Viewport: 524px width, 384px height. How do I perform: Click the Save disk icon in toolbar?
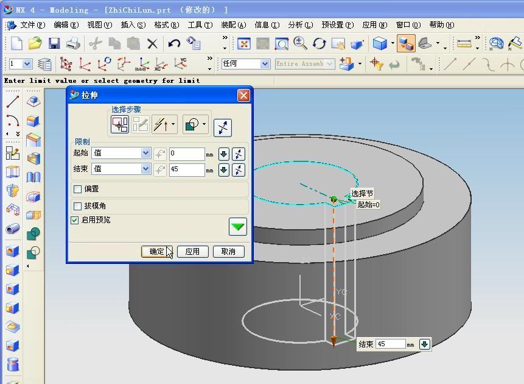54,43
